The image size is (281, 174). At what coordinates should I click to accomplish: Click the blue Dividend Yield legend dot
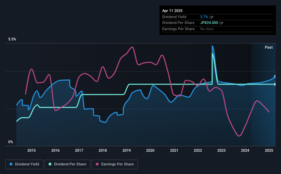click(x=11, y=164)
